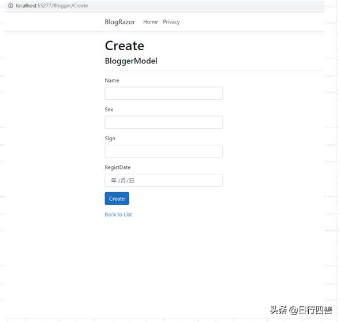Viewport: 340px width, 322px height.
Task: Focus the Sex input field
Action: click(x=164, y=122)
